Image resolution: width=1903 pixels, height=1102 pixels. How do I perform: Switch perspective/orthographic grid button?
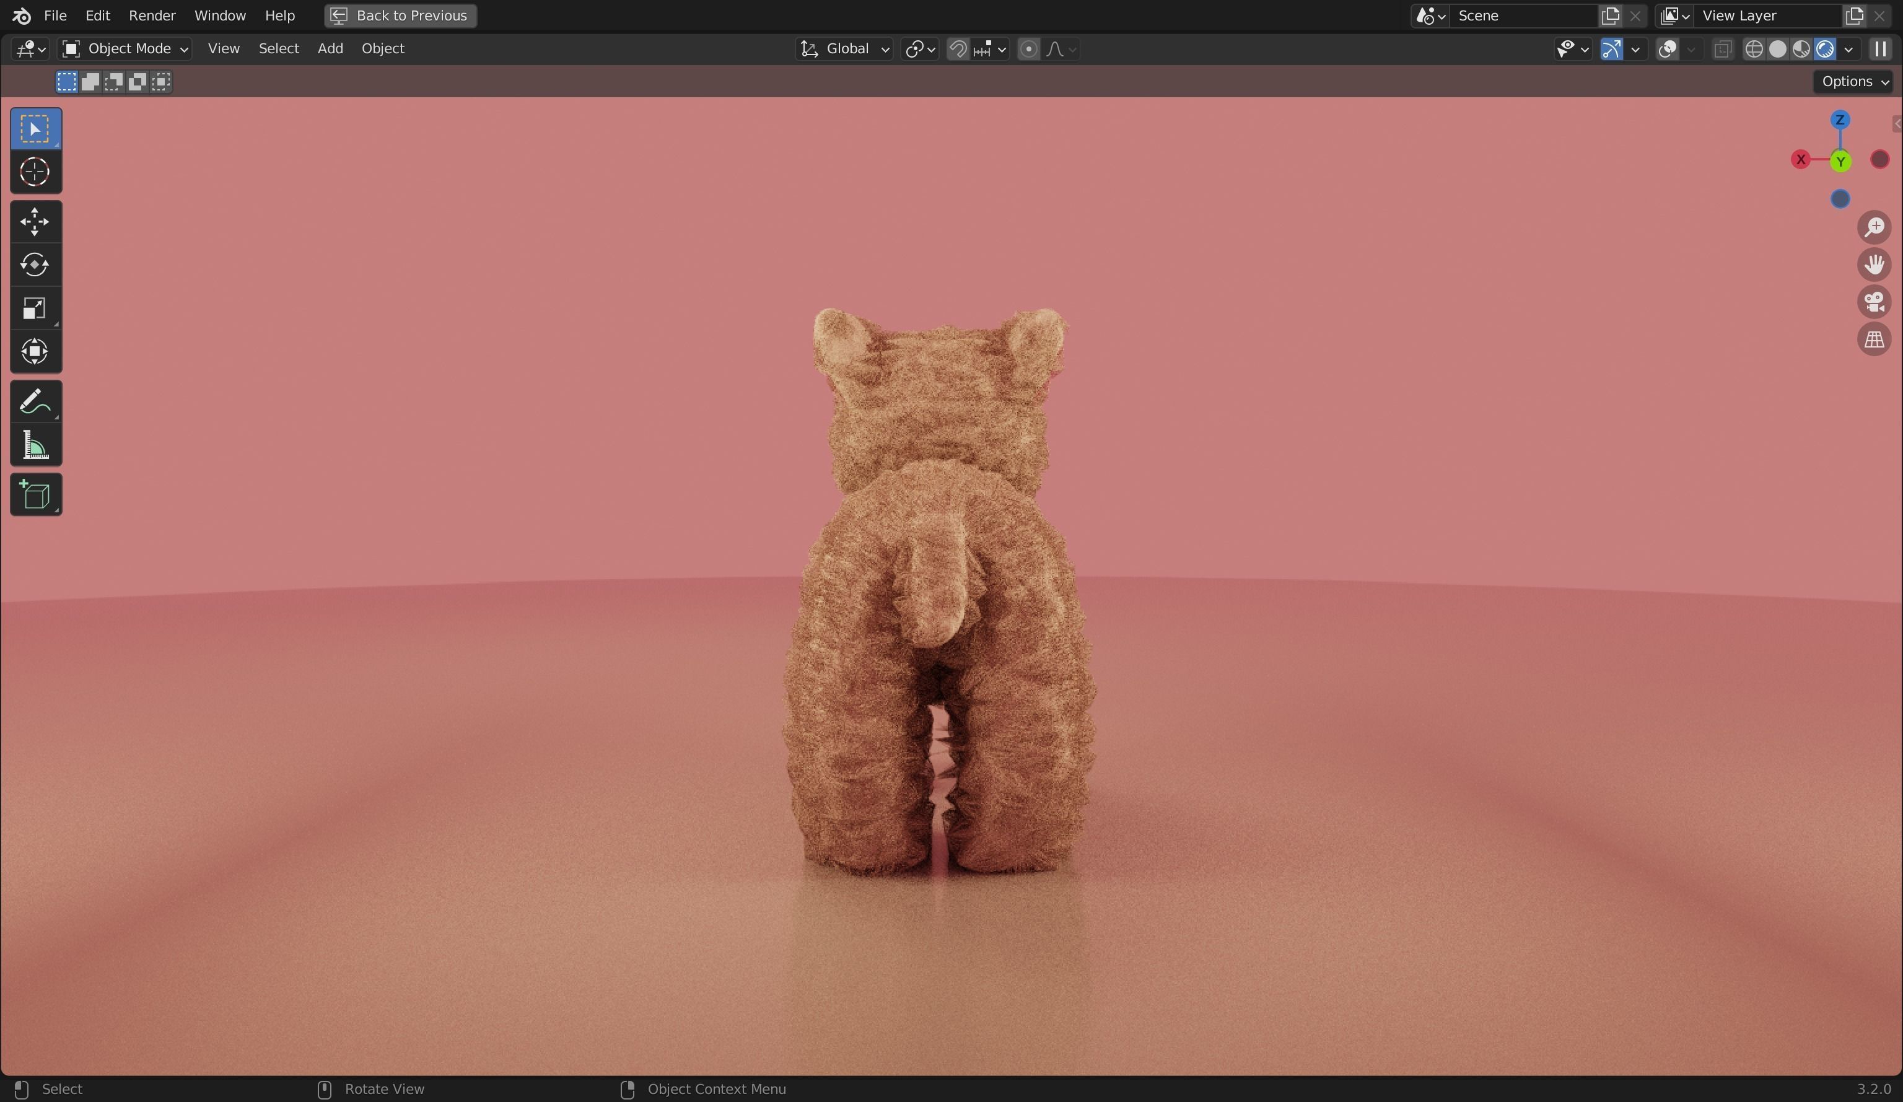(x=1875, y=339)
